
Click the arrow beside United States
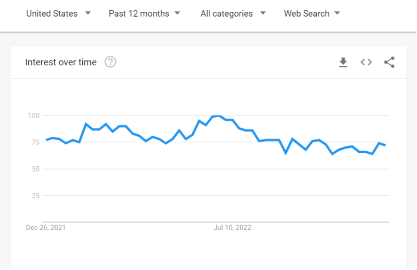click(x=88, y=13)
